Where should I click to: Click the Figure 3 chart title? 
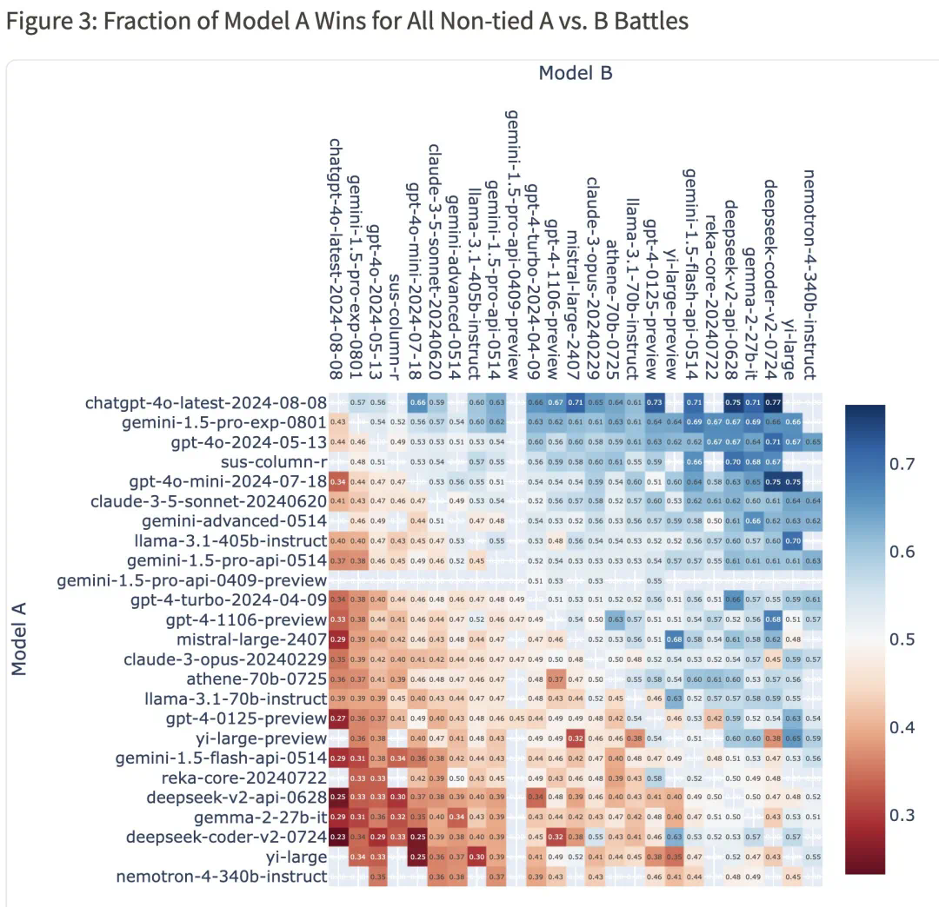pyautogui.click(x=347, y=21)
